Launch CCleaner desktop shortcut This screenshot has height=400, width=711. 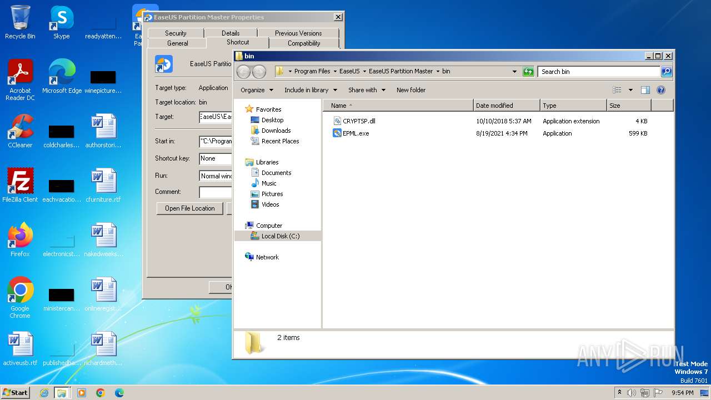point(20,131)
